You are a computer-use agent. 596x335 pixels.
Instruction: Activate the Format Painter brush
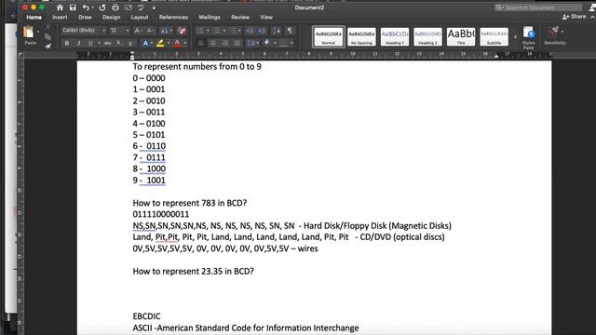tap(47, 46)
